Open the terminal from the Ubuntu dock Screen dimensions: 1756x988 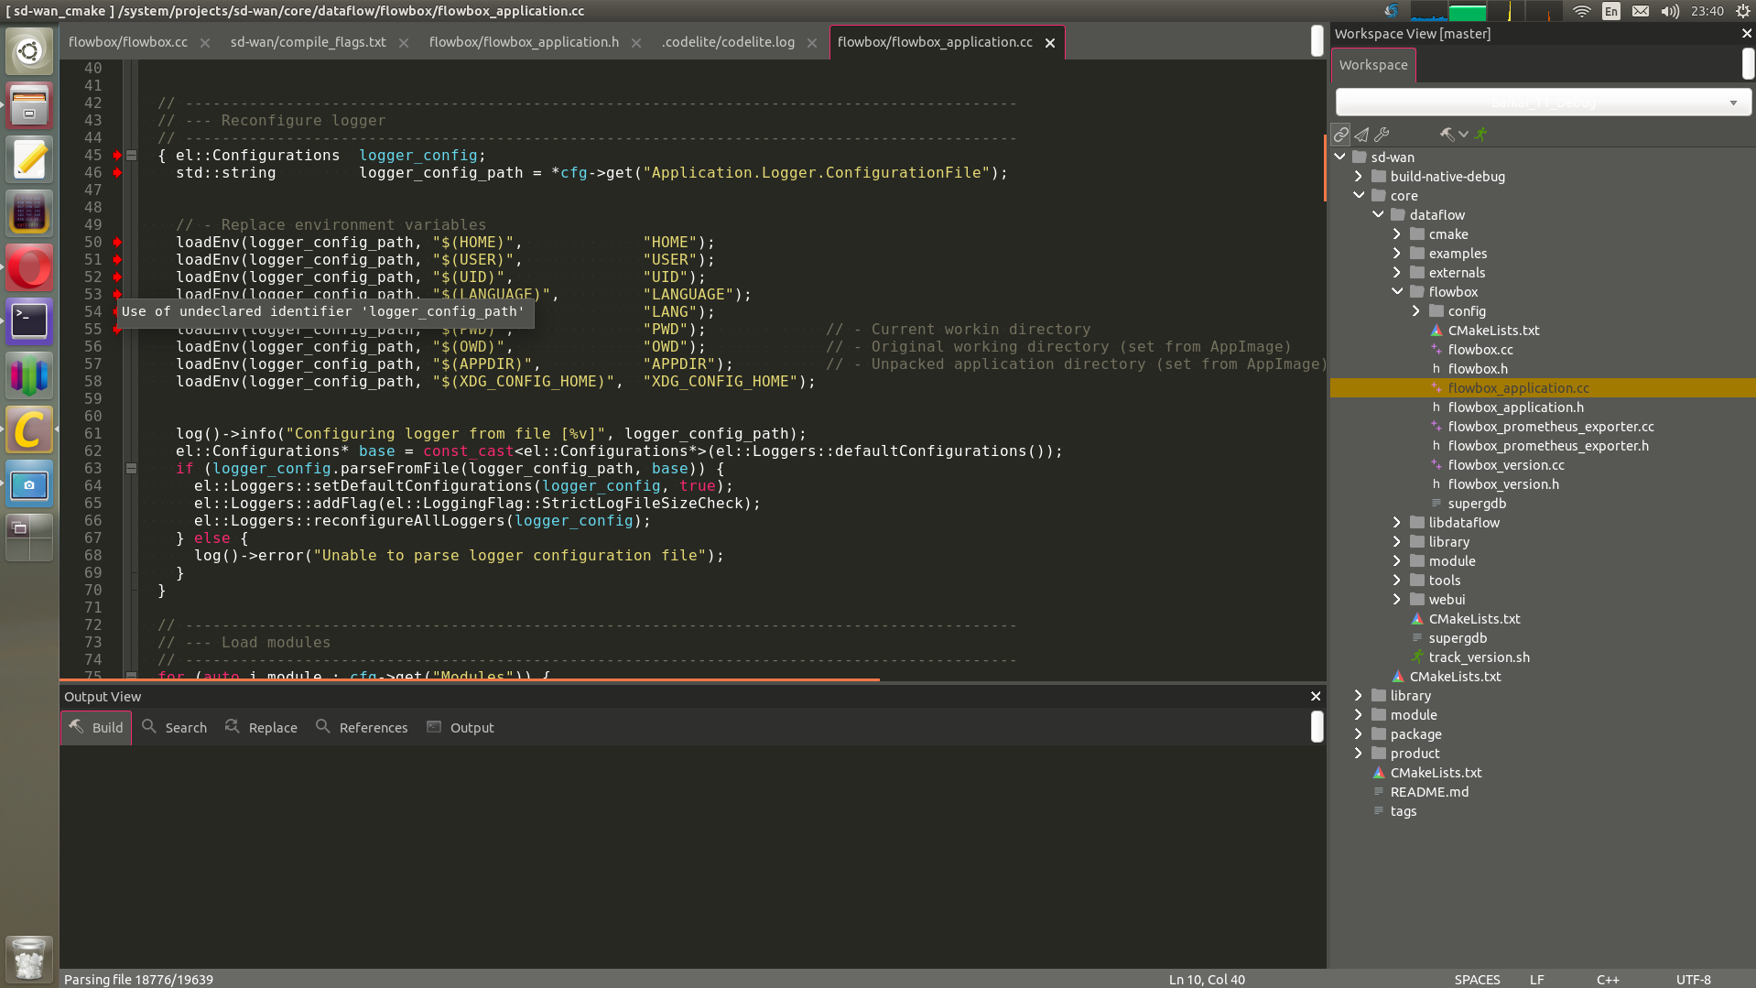point(30,320)
